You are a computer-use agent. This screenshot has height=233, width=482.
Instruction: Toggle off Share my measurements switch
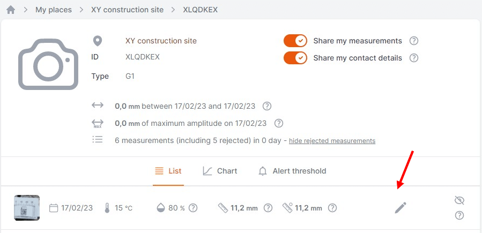pyautogui.click(x=295, y=41)
